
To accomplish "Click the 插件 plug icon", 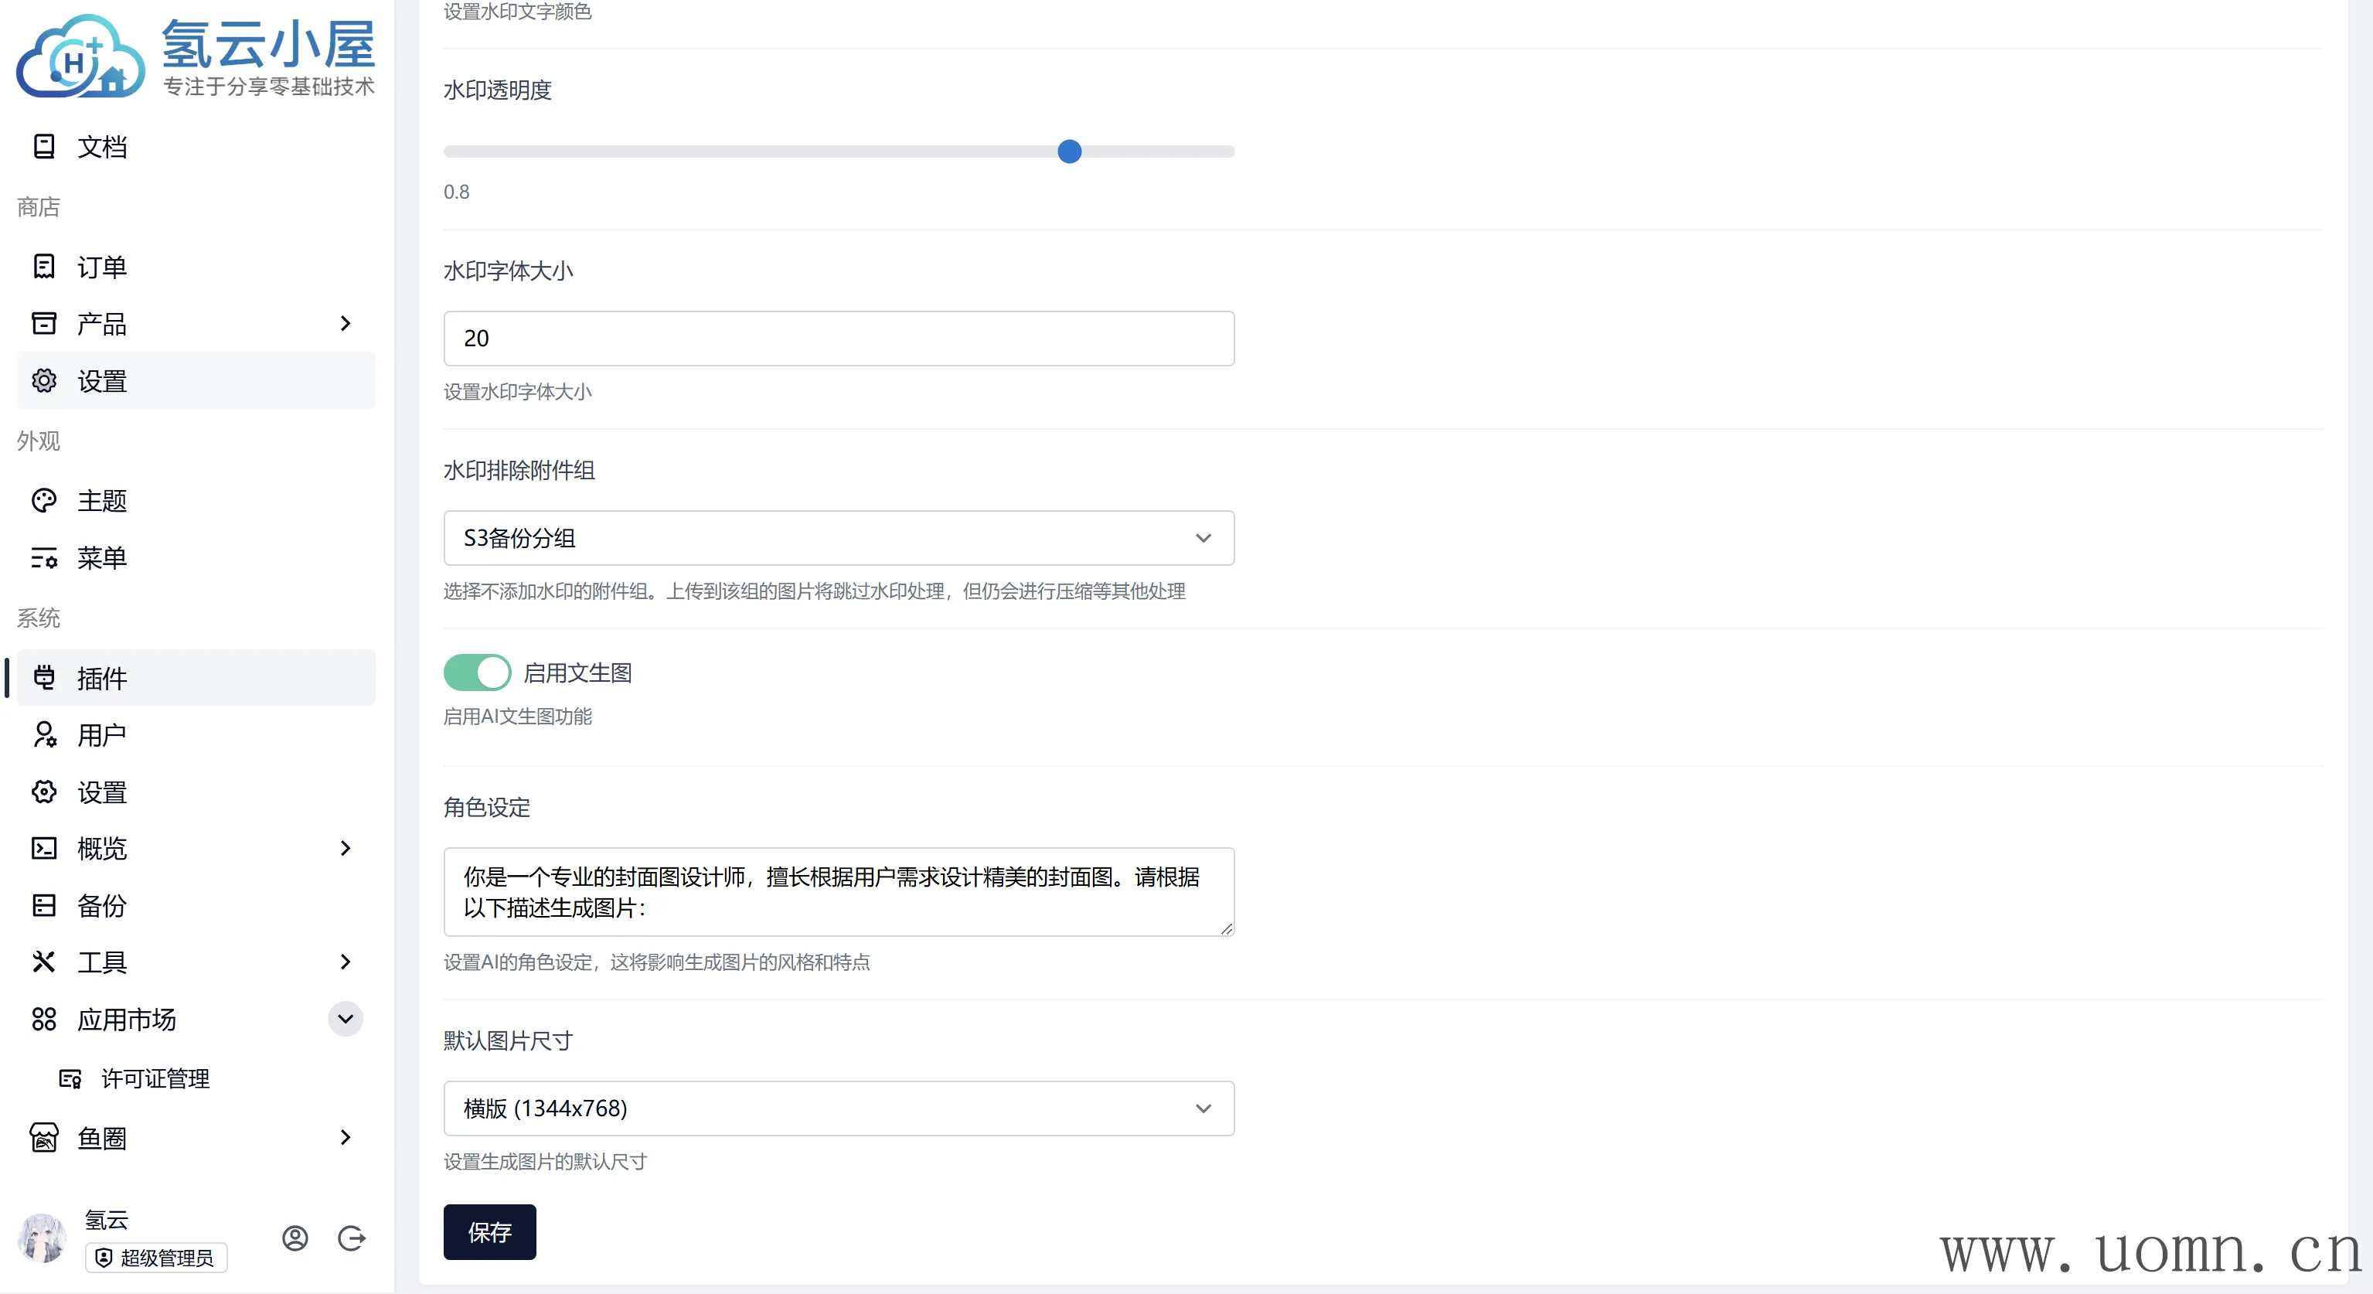I will pyautogui.click(x=43, y=678).
